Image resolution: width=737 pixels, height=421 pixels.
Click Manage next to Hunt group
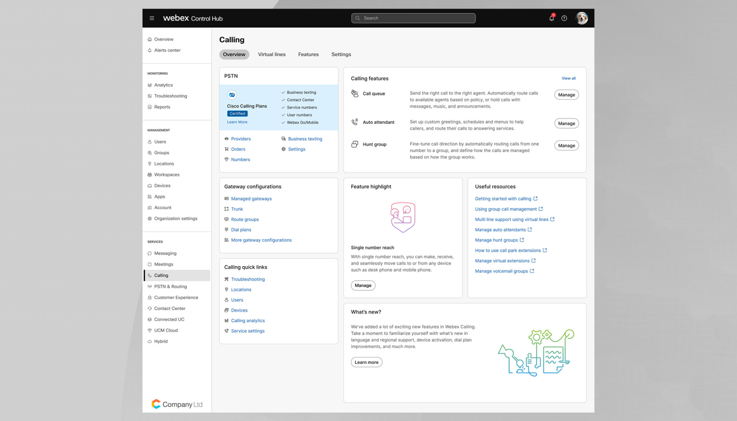[566, 145]
